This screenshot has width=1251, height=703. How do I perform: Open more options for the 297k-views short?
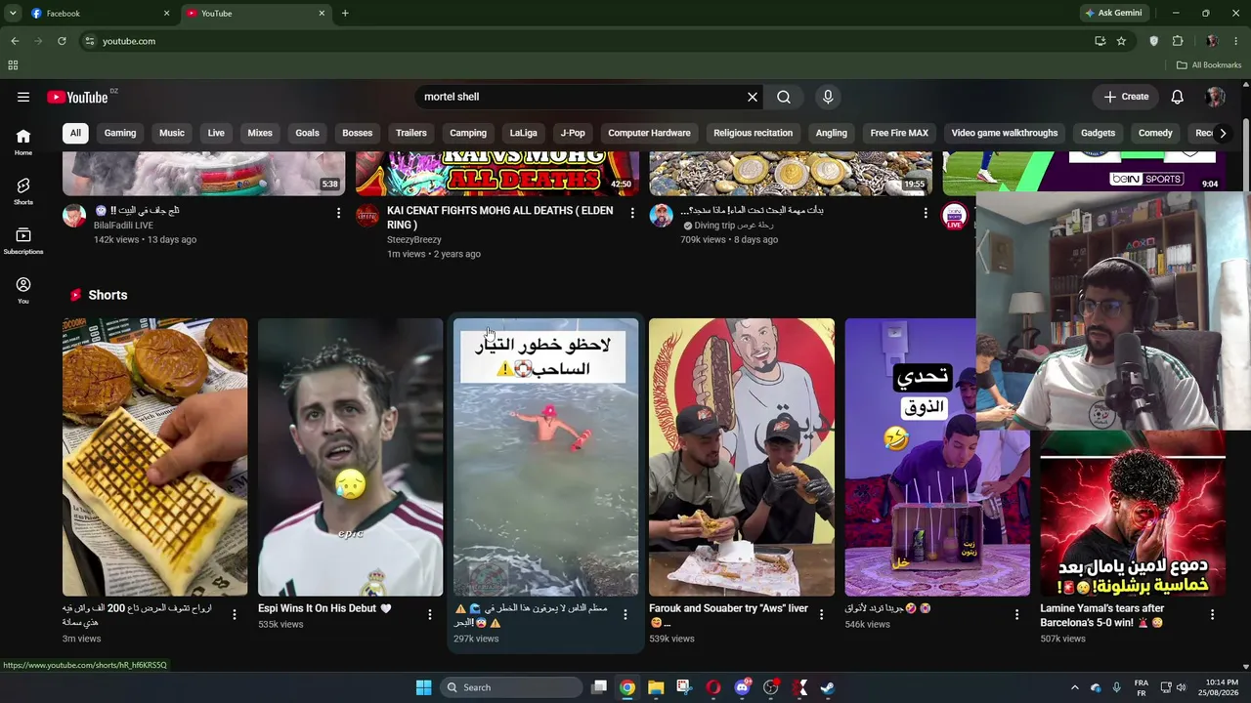[625, 614]
